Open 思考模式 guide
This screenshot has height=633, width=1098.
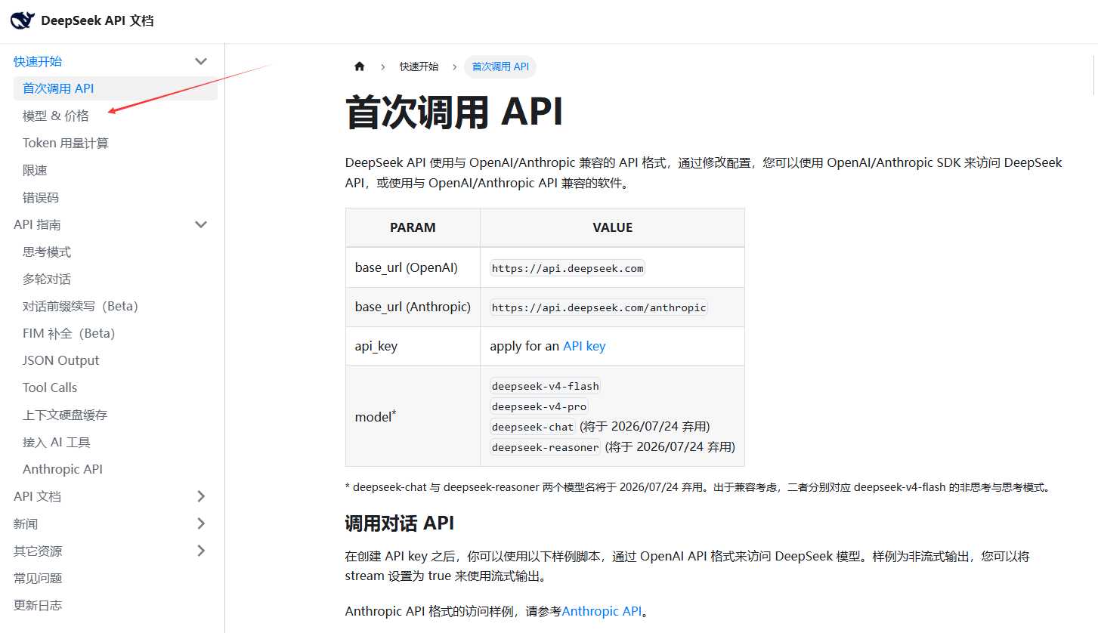pos(47,252)
